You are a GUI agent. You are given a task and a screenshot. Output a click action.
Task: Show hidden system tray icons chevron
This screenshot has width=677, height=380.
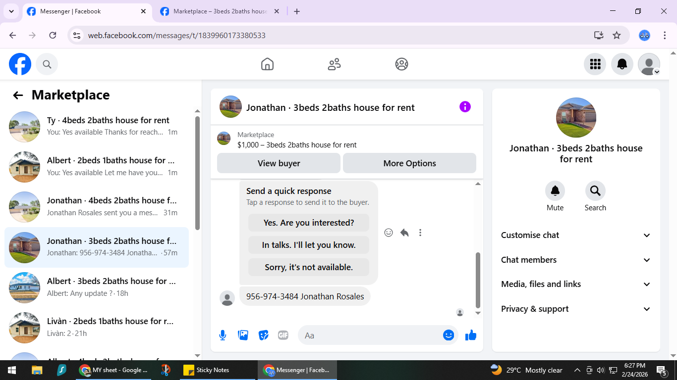577,370
